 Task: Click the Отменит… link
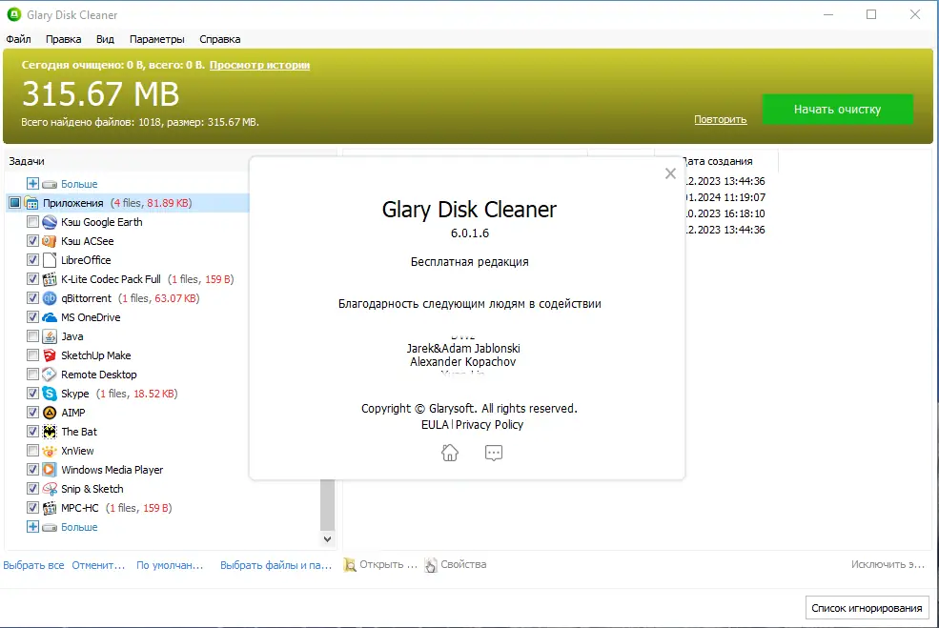tap(98, 565)
